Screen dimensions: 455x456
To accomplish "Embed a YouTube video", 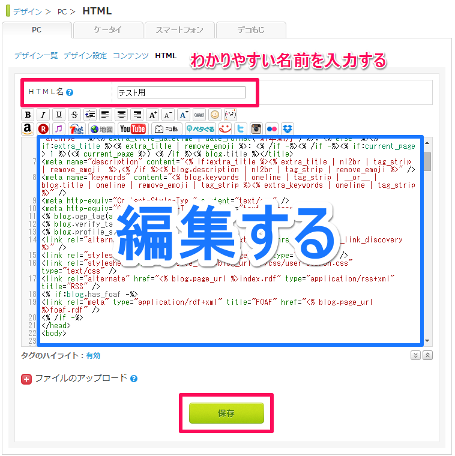I will [x=133, y=129].
